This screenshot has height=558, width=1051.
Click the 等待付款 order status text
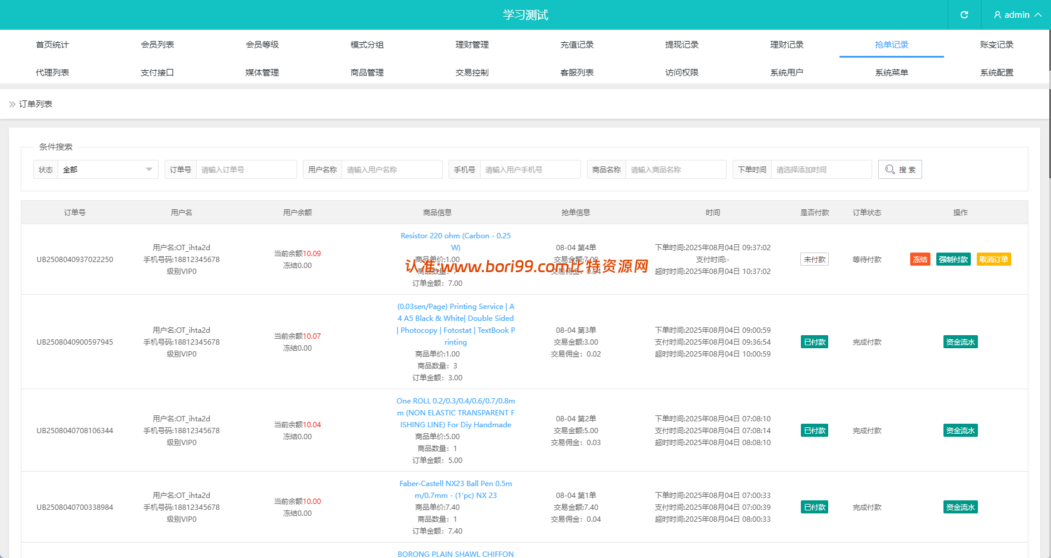pyautogui.click(x=867, y=259)
